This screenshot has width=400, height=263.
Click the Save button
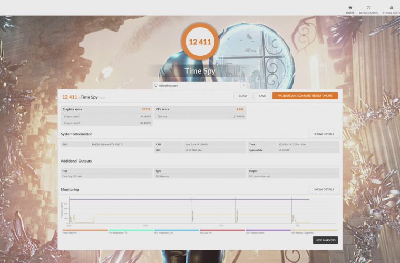click(262, 96)
